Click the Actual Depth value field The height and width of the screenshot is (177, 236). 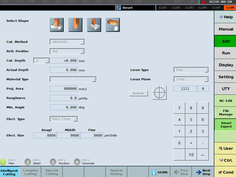64,70
